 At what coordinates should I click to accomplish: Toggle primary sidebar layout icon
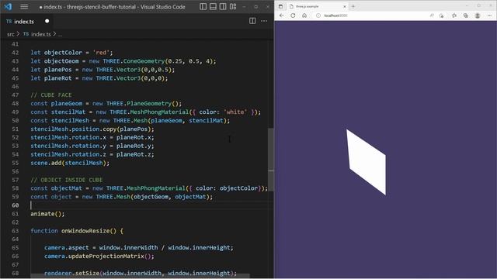[203, 7]
